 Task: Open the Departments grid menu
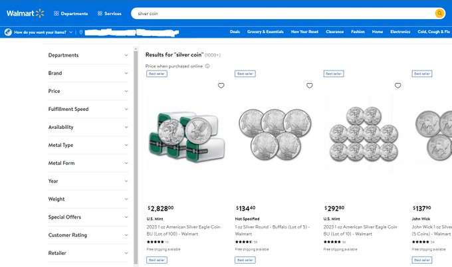pyautogui.click(x=70, y=13)
